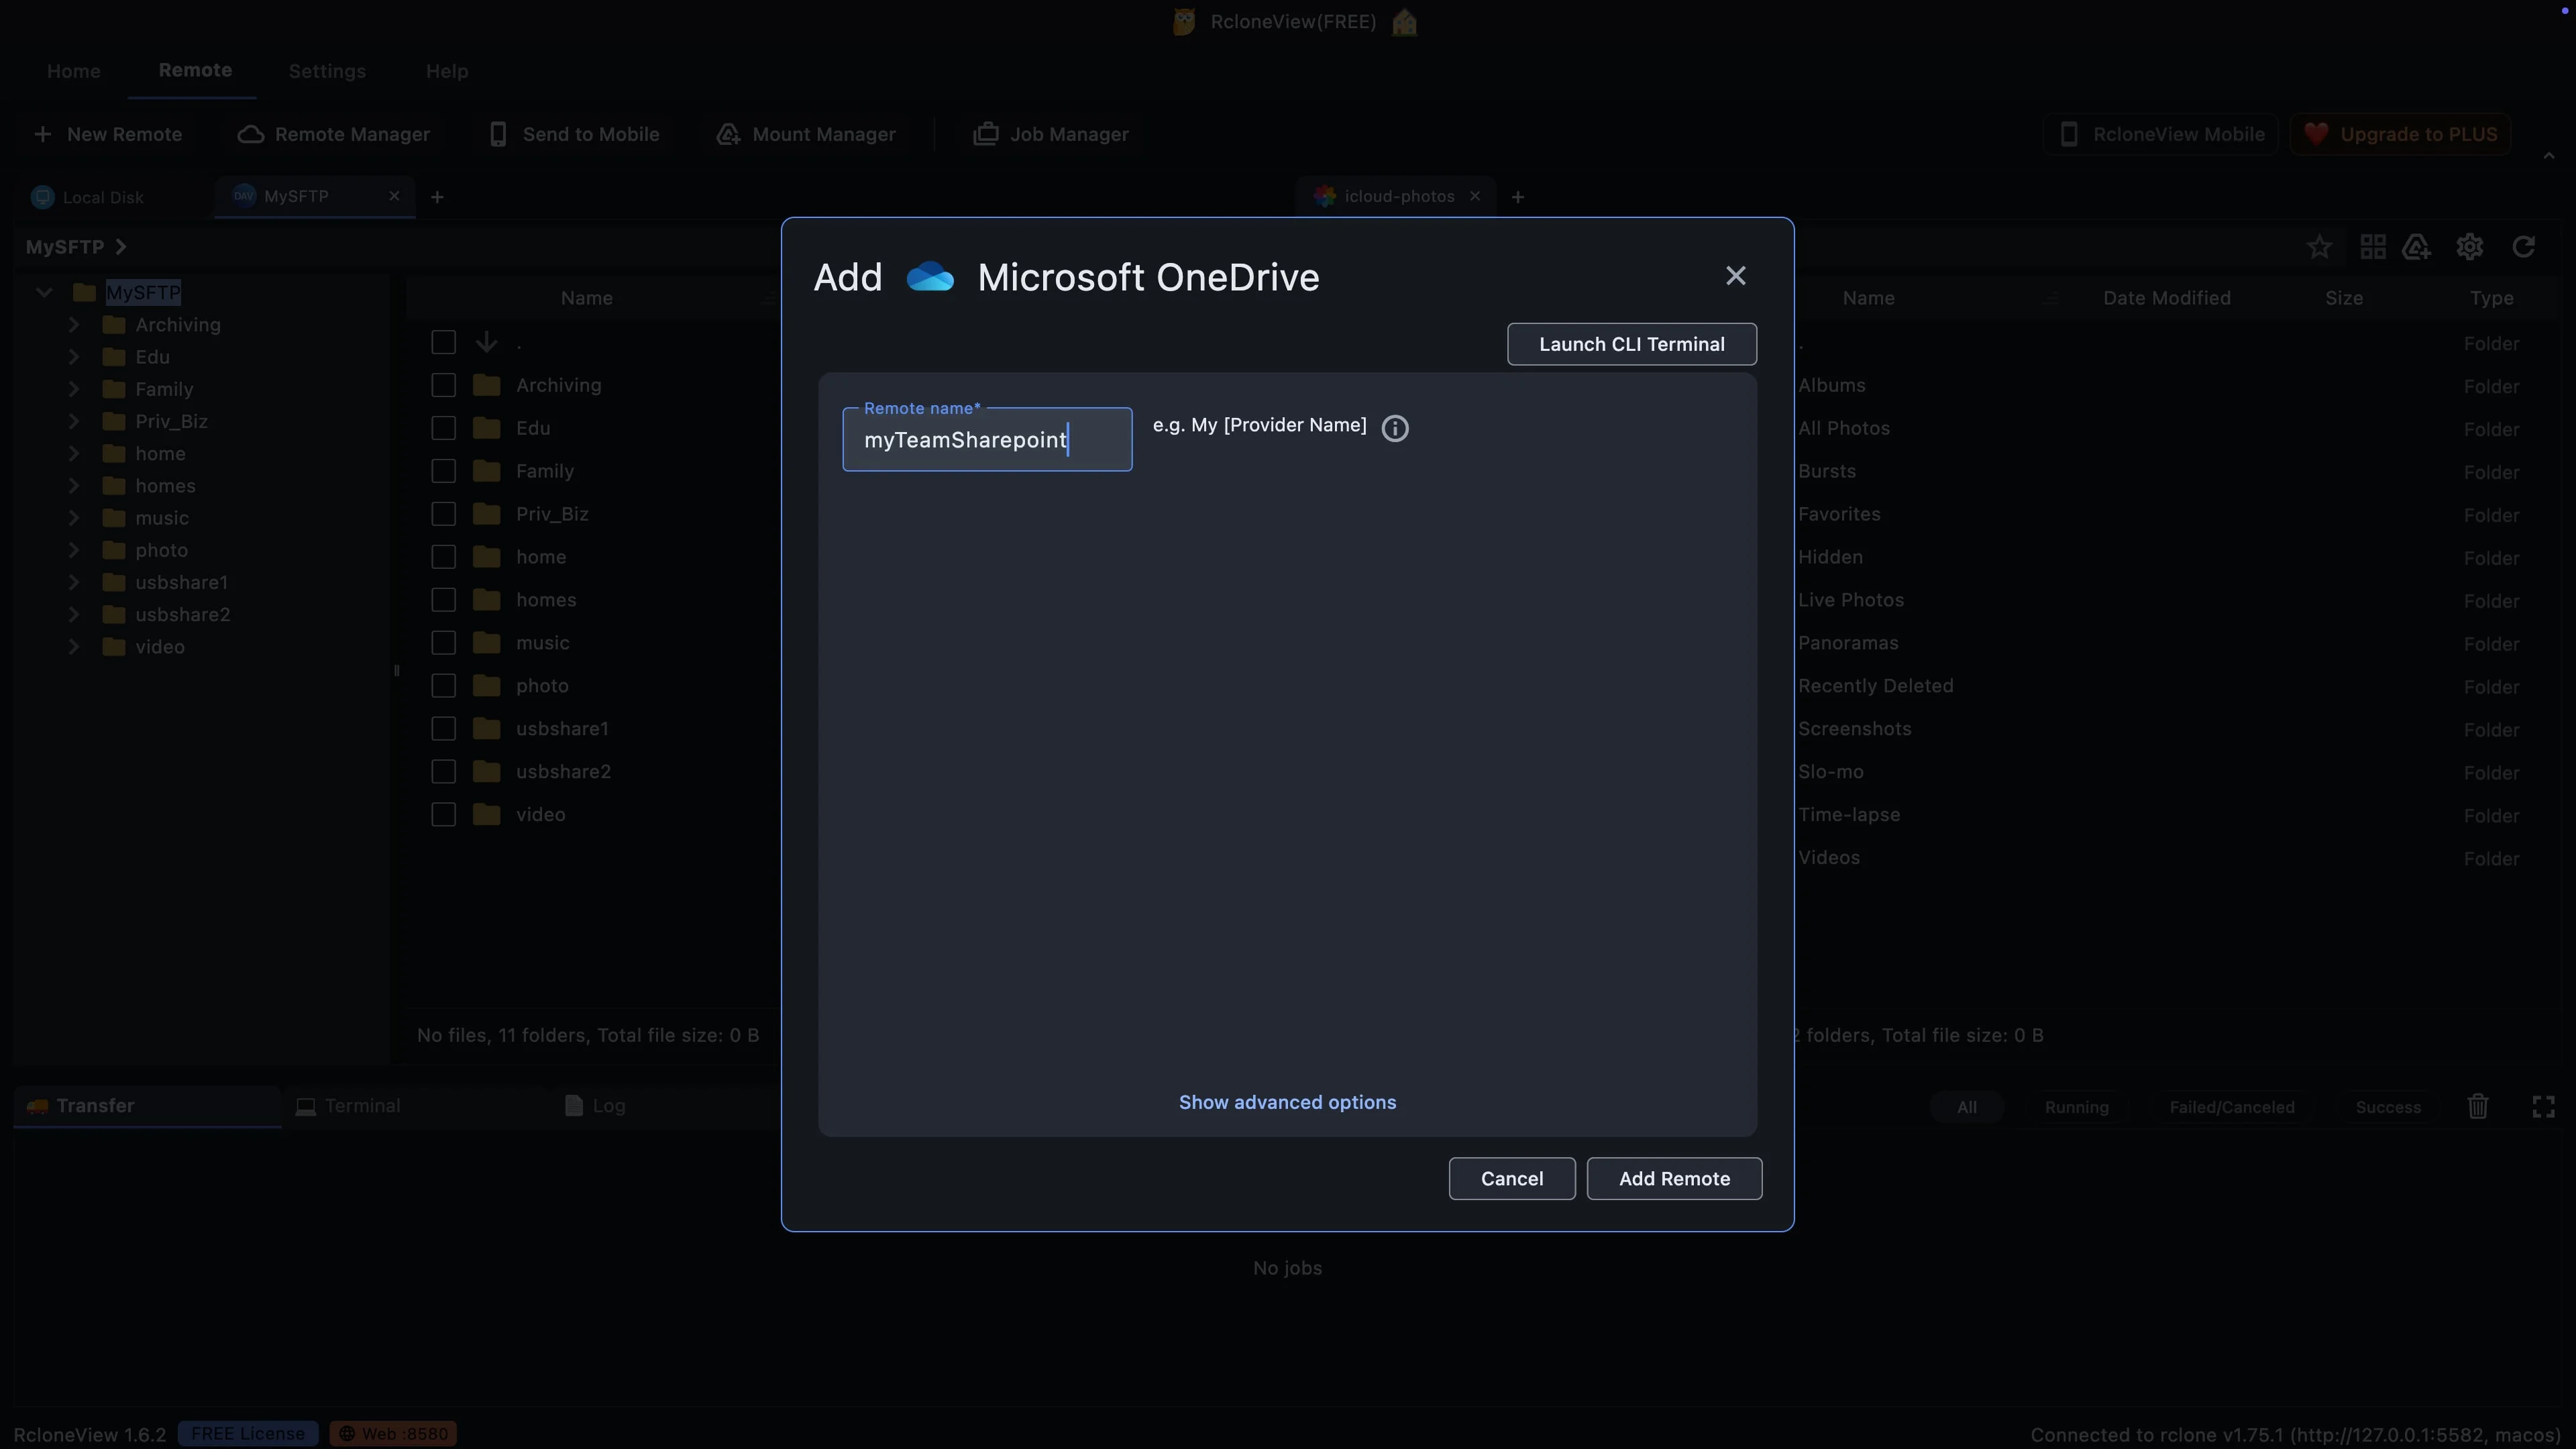Click the mount drive icon in right pane
The width and height of the screenshot is (2576, 1449).
point(2416,247)
